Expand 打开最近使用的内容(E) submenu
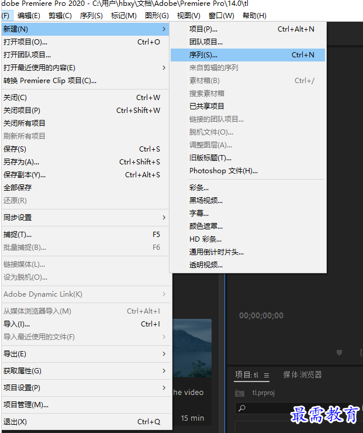 point(85,68)
